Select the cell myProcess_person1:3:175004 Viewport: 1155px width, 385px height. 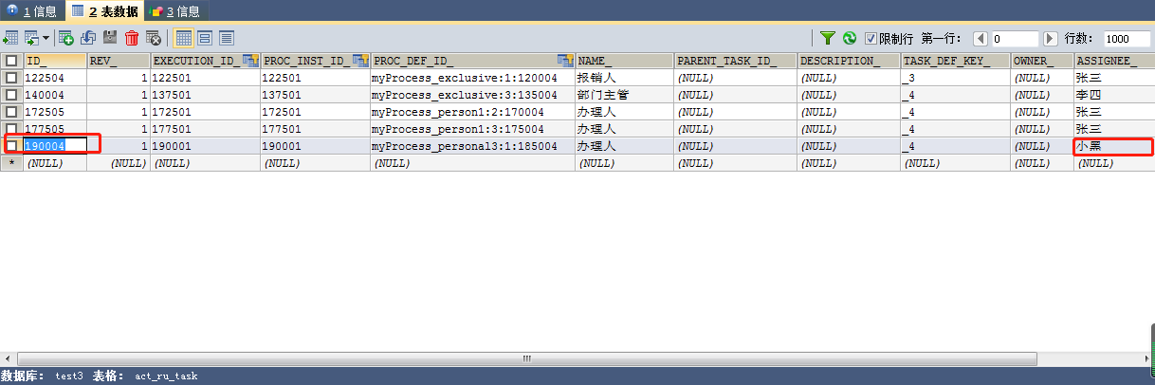472,129
